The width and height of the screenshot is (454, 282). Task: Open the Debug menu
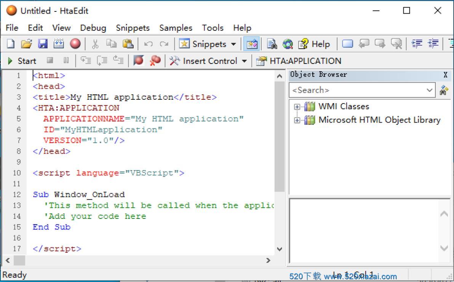tap(93, 28)
